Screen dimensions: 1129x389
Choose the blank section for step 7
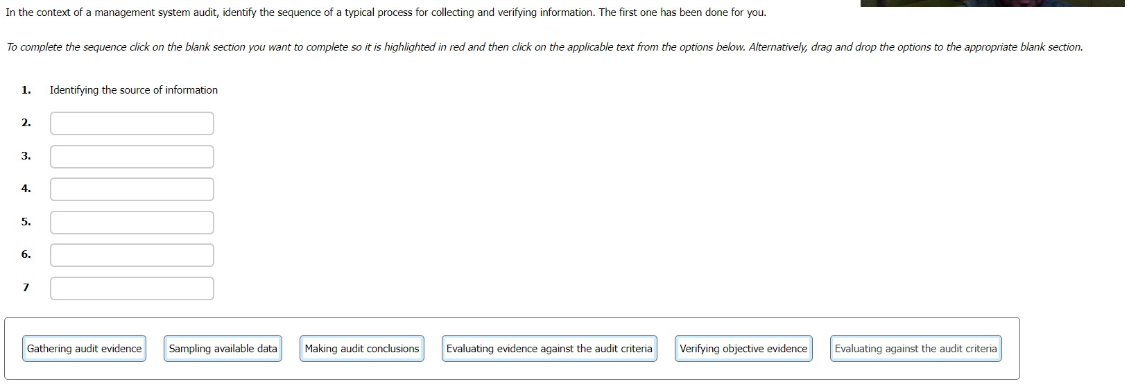[x=132, y=288]
